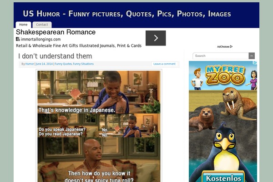This screenshot has width=273, height=182.
Task: Click the ad description text 'Retail & Wholesale Fine Art Gifts'
Action: coord(79,45)
